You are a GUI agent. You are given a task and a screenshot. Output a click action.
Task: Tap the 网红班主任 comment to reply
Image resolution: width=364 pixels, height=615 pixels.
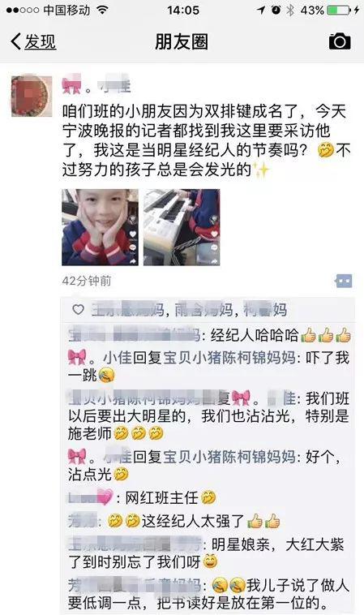pos(161,497)
